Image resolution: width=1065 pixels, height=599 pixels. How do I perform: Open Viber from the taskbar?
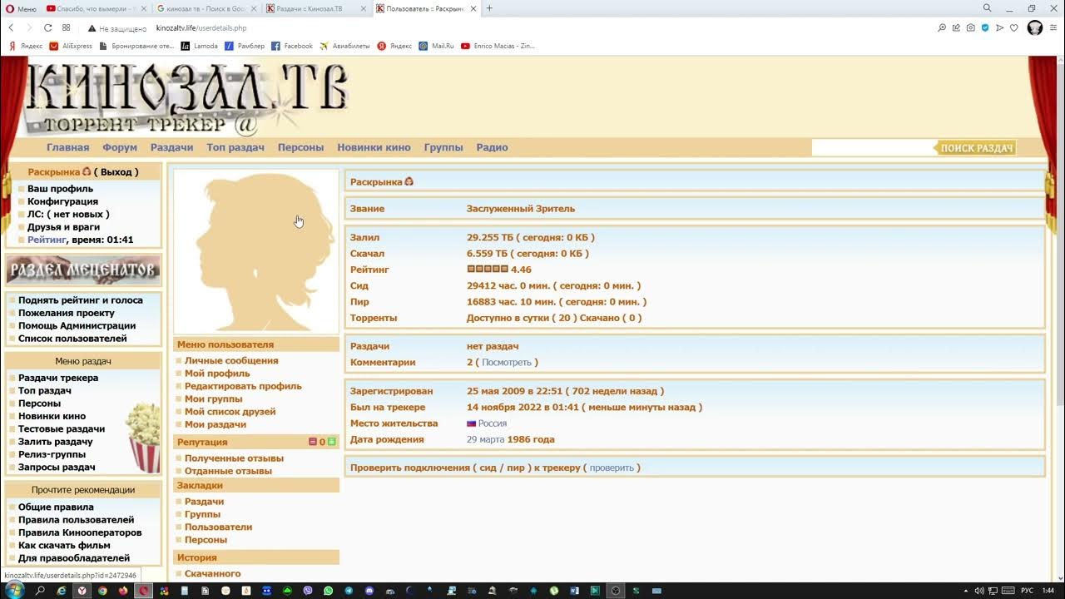point(308,591)
